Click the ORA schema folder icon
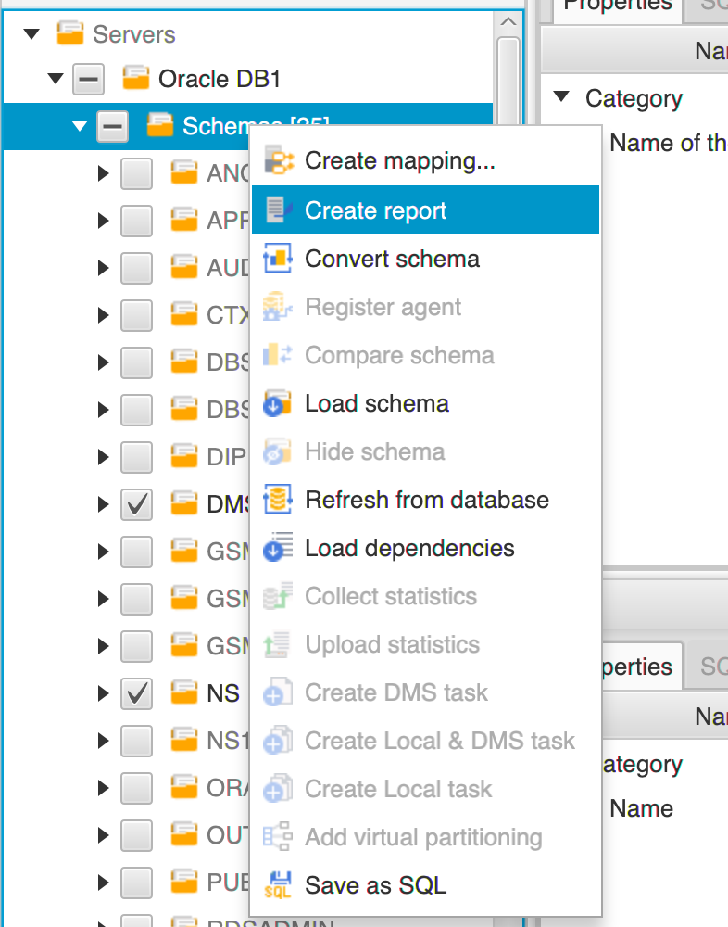 tap(183, 787)
